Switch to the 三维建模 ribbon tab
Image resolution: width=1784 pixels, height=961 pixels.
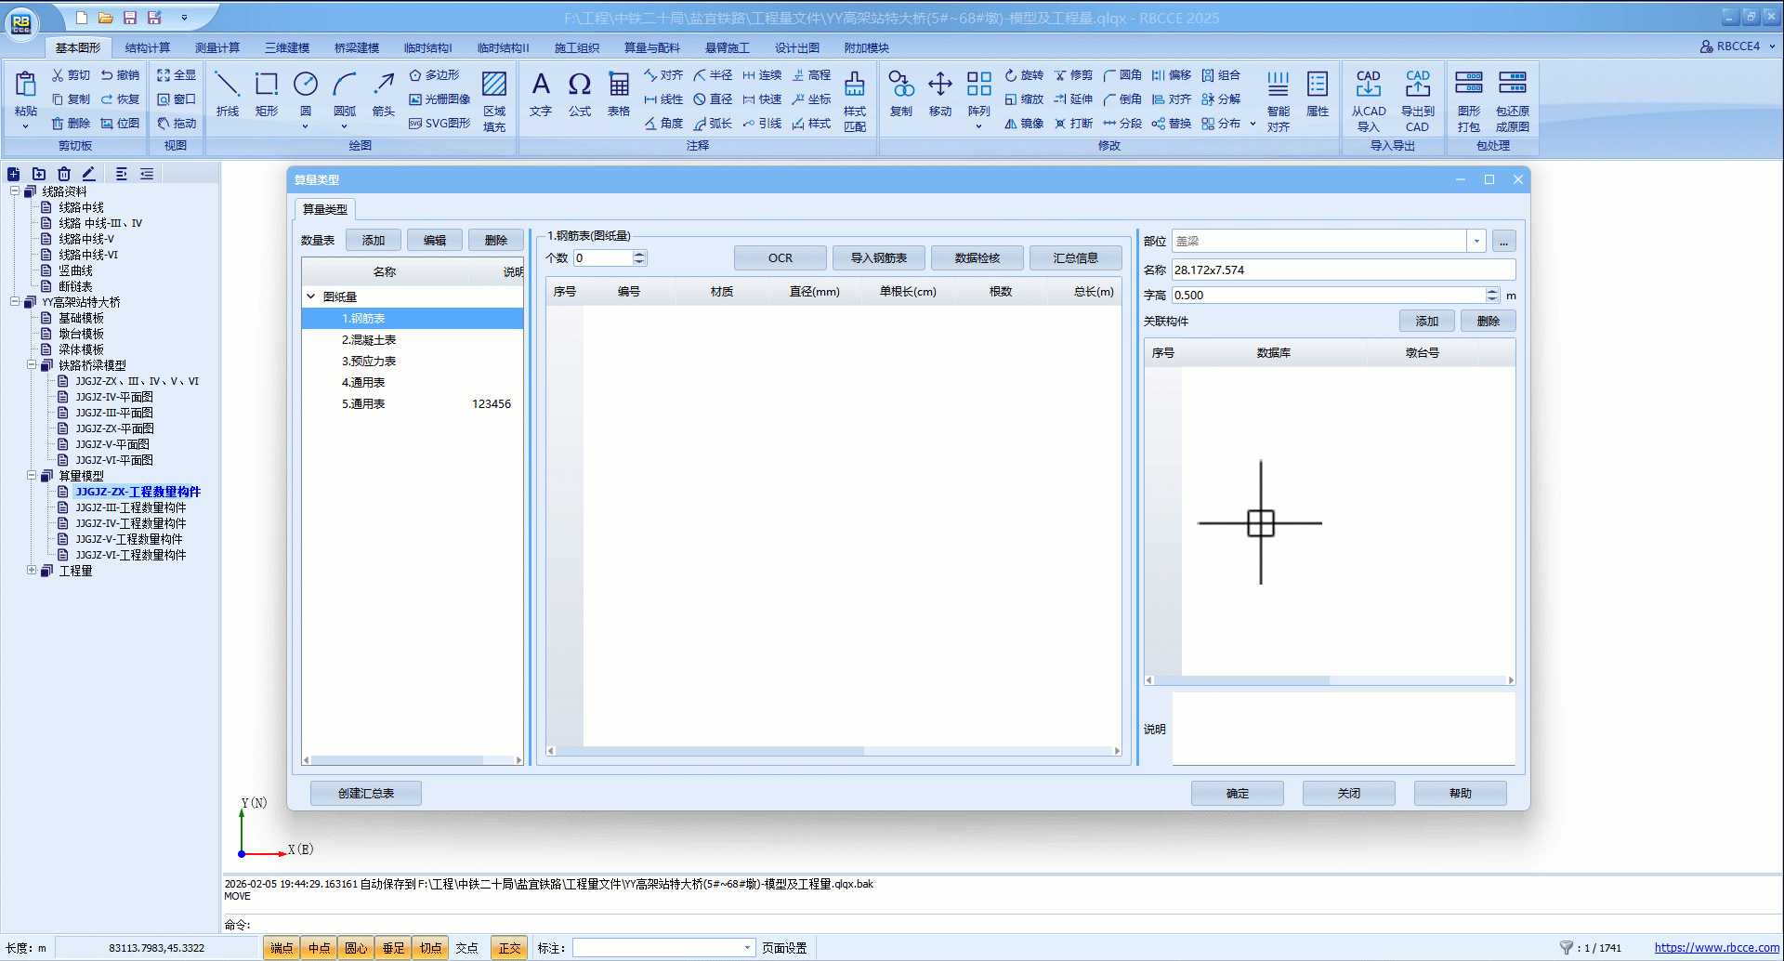point(286,48)
